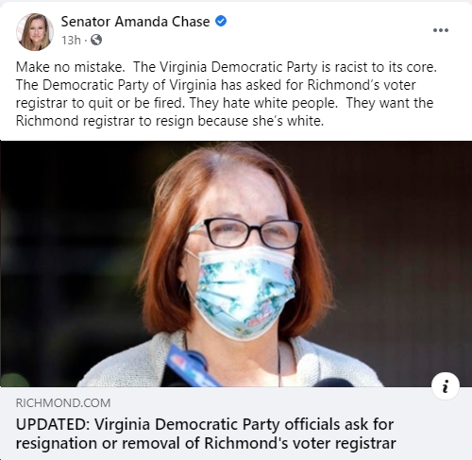Viewport: 472px width, 460px height.
Task: Click the word "Senator" in the author name
Action: [86, 22]
